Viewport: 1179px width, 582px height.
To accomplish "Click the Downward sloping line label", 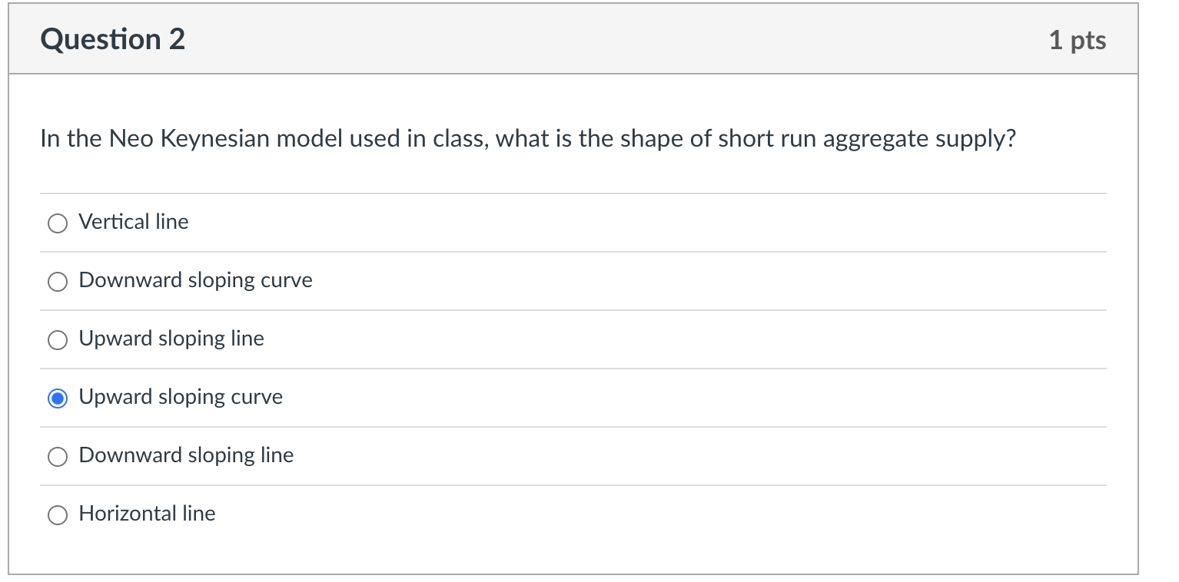I will [x=185, y=455].
